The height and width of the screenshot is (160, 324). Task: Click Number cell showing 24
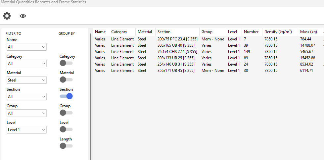246,64
